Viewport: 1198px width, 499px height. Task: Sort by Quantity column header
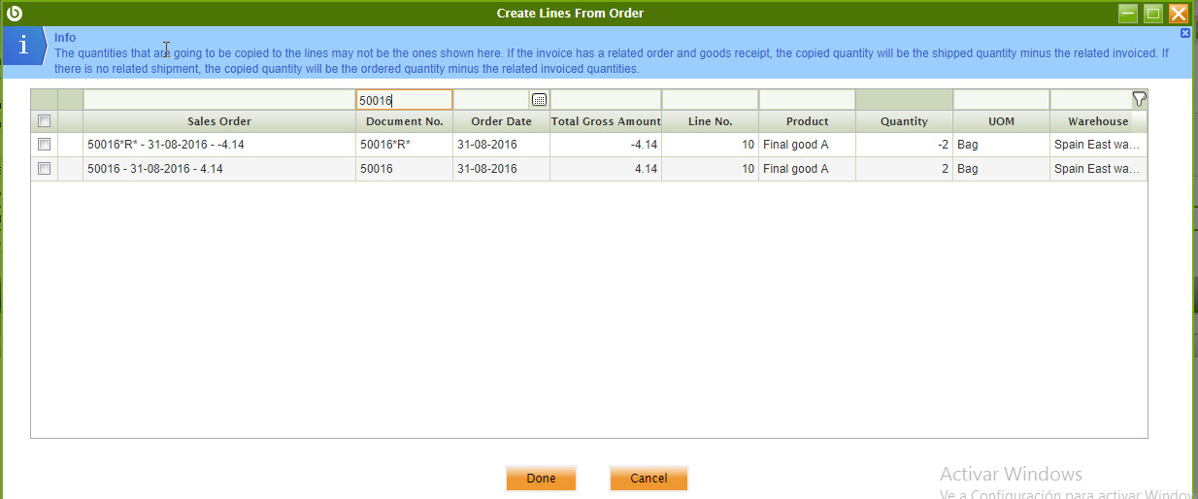point(904,121)
